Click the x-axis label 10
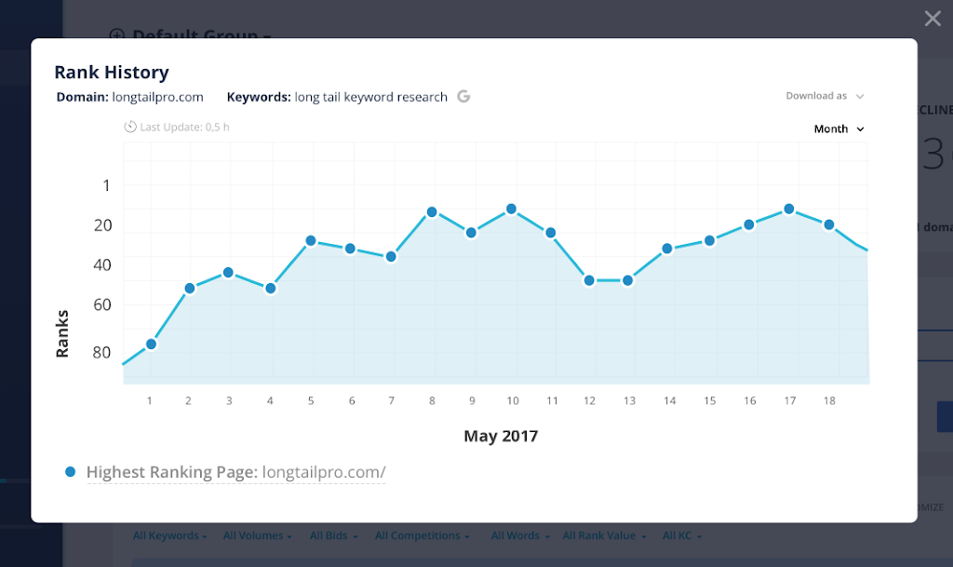The width and height of the screenshot is (953, 567). 513,401
